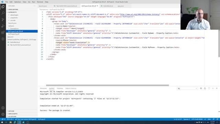The image size is (220, 124).
Task: Maximize the panel with the up chevron
Action: (213, 89)
